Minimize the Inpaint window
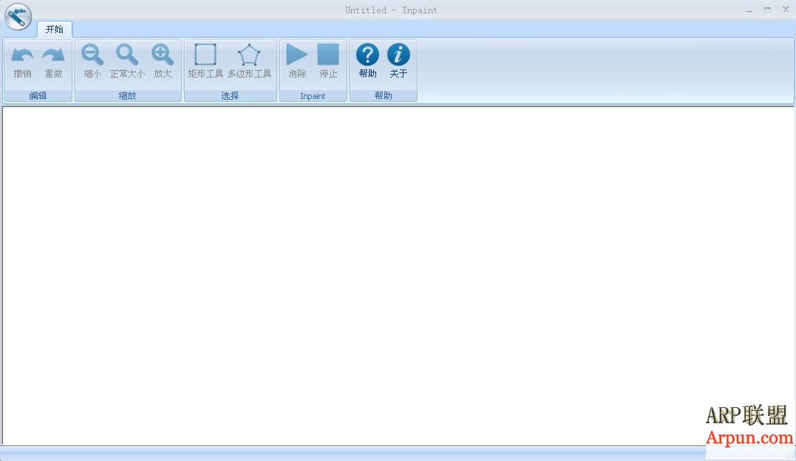 click(x=749, y=10)
